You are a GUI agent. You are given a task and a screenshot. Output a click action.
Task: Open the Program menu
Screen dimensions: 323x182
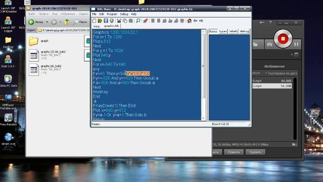pyautogui.click(x=112, y=14)
